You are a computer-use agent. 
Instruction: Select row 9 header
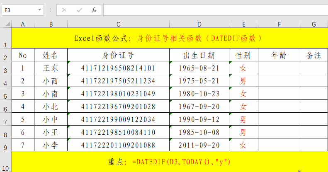[6, 145]
